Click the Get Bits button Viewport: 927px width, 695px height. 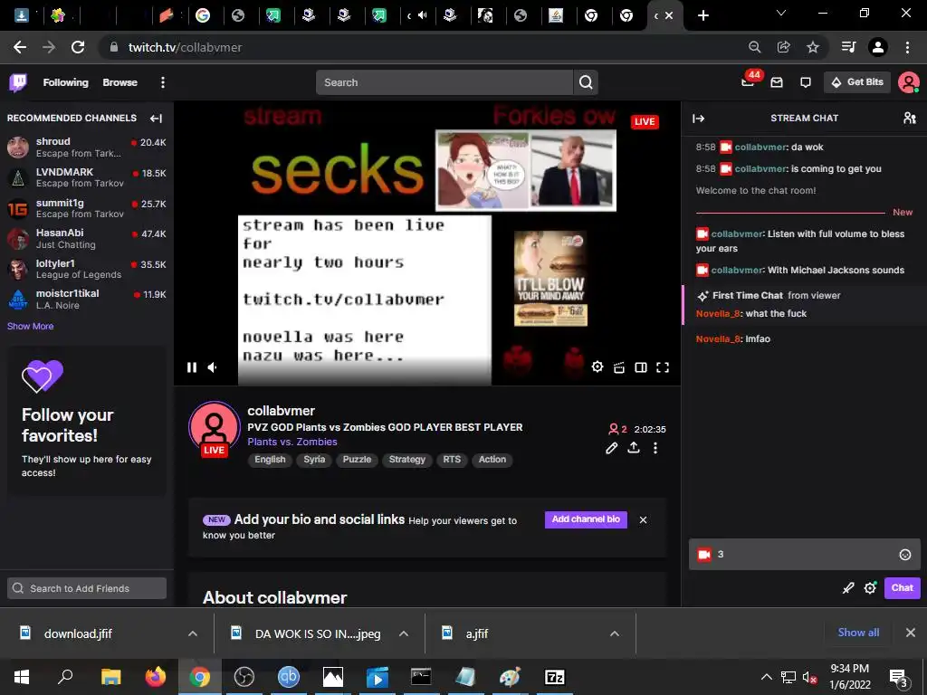tap(857, 82)
